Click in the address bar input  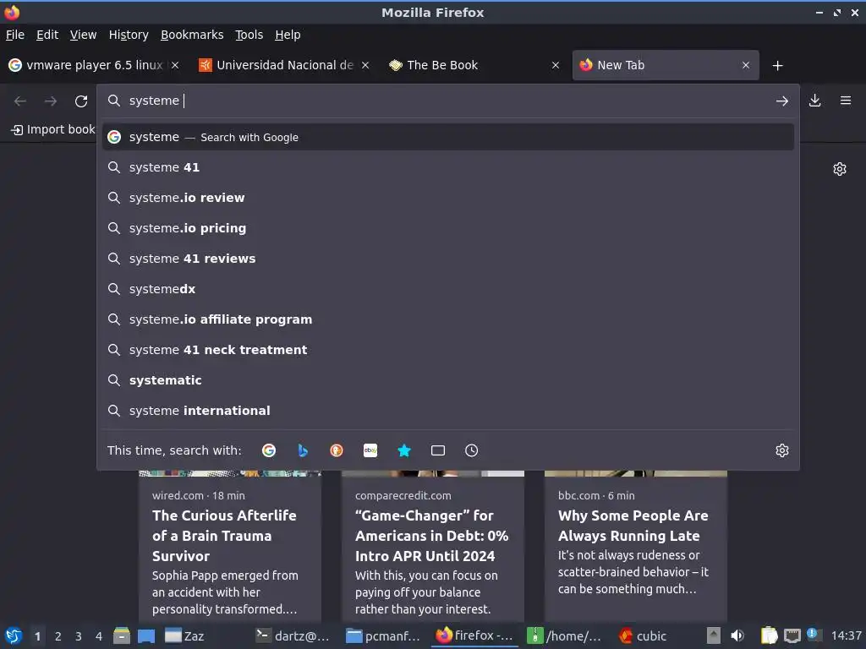pyautogui.click(x=447, y=101)
